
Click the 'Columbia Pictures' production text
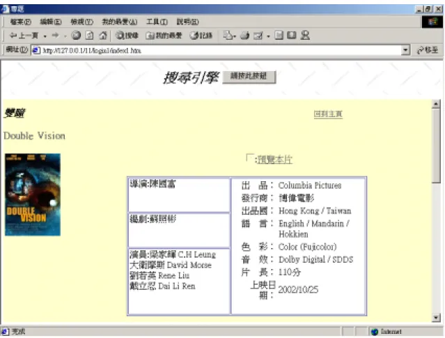click(310, 185)
